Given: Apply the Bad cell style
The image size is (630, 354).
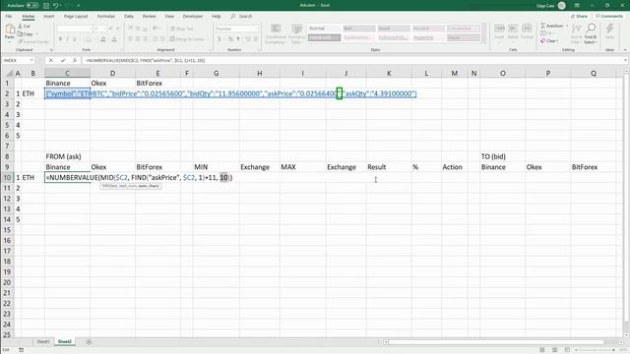Looking at the screenshot, I should (x=358, y=29).
